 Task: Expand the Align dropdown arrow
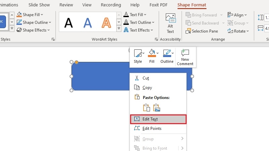pos(246,15)
